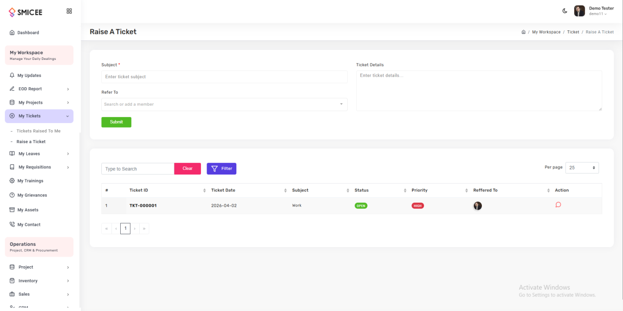Image resolution: width=623 pixels, height=311 pixels.
Task: Click the Demo Tester avatar picture
Action: tap(579, 11)
